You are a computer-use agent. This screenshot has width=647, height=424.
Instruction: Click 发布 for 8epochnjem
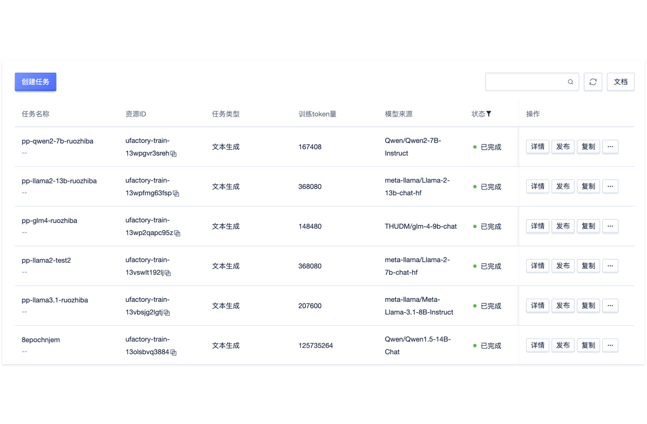563,345
